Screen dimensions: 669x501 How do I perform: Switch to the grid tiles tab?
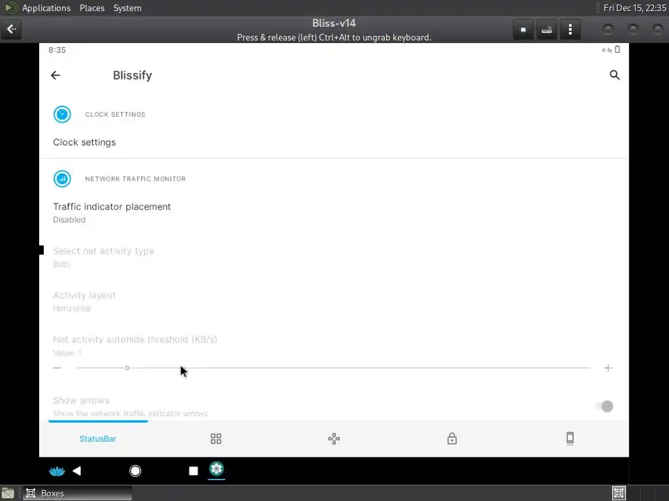click(216, 439)
